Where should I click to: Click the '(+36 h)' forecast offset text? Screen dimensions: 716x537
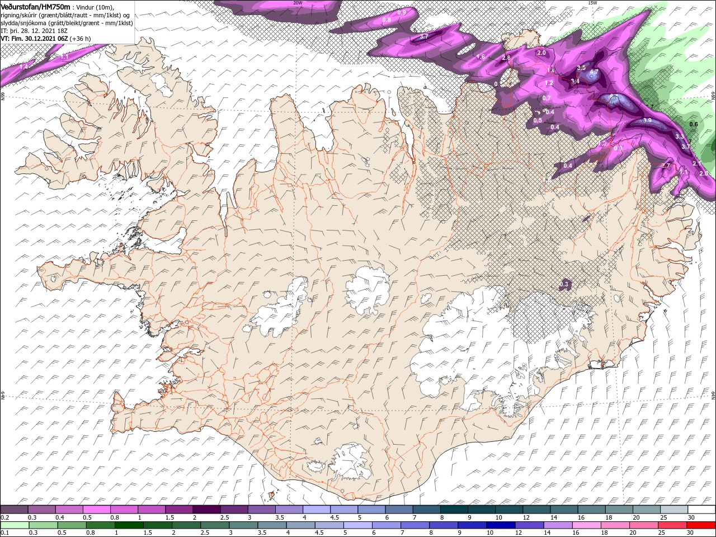pyautogui.click(x=81, y=39)
